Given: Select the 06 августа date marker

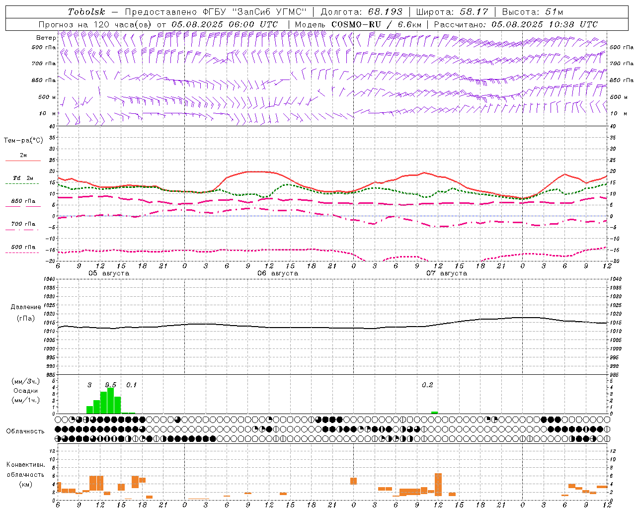Looking at the screenshot, I should point(278,273).
